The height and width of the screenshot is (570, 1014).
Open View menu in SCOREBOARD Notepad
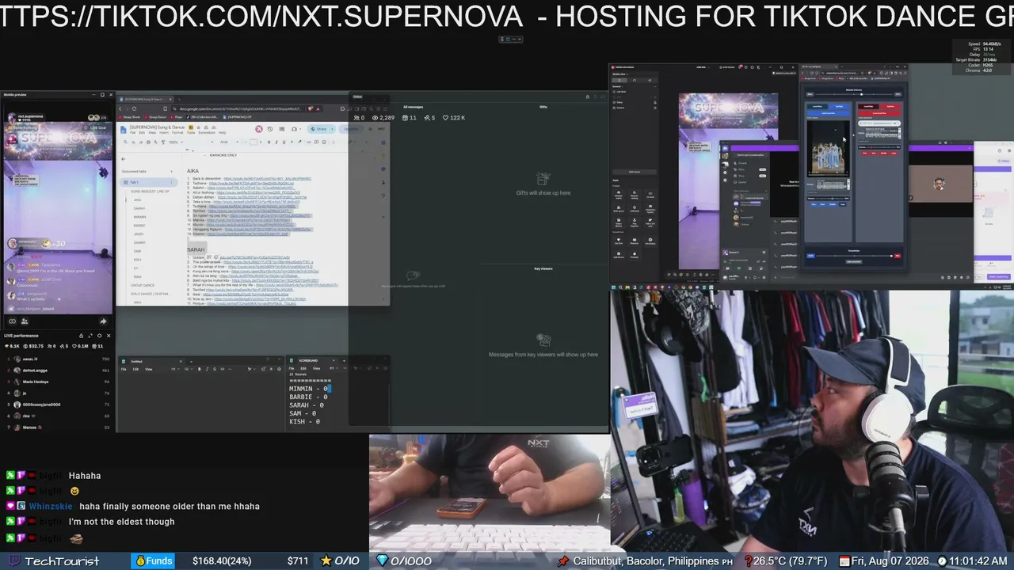pyautogui.click(x=316, y=368)
